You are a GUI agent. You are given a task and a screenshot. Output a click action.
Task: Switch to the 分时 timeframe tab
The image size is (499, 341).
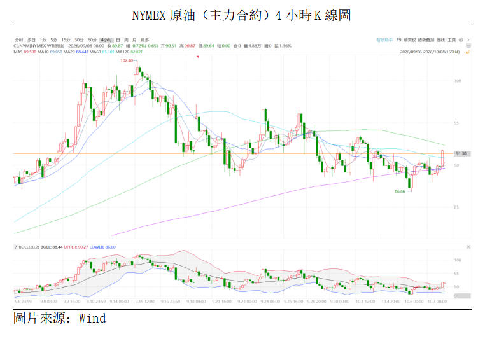(x=19, y=39)
